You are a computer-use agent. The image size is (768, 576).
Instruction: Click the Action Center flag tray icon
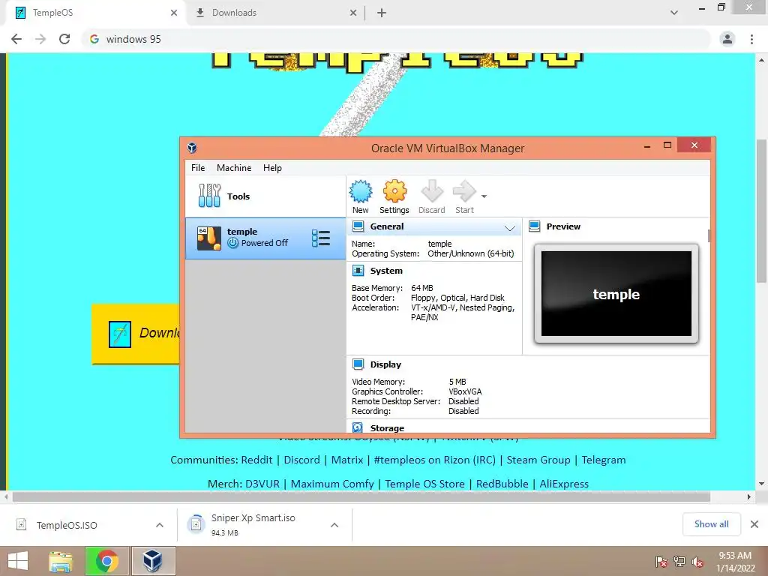pyautogui.click(x=661, y=561)
